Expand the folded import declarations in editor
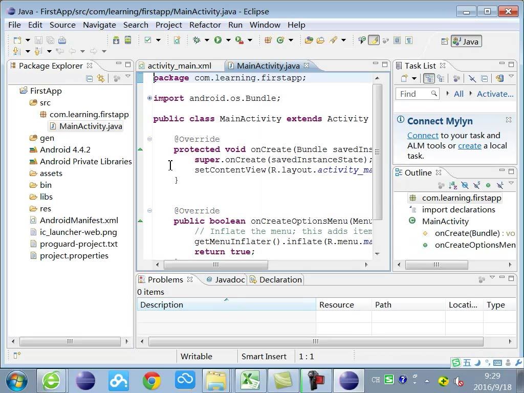This screenshot has height=393, width=524. tap(149, 98)
